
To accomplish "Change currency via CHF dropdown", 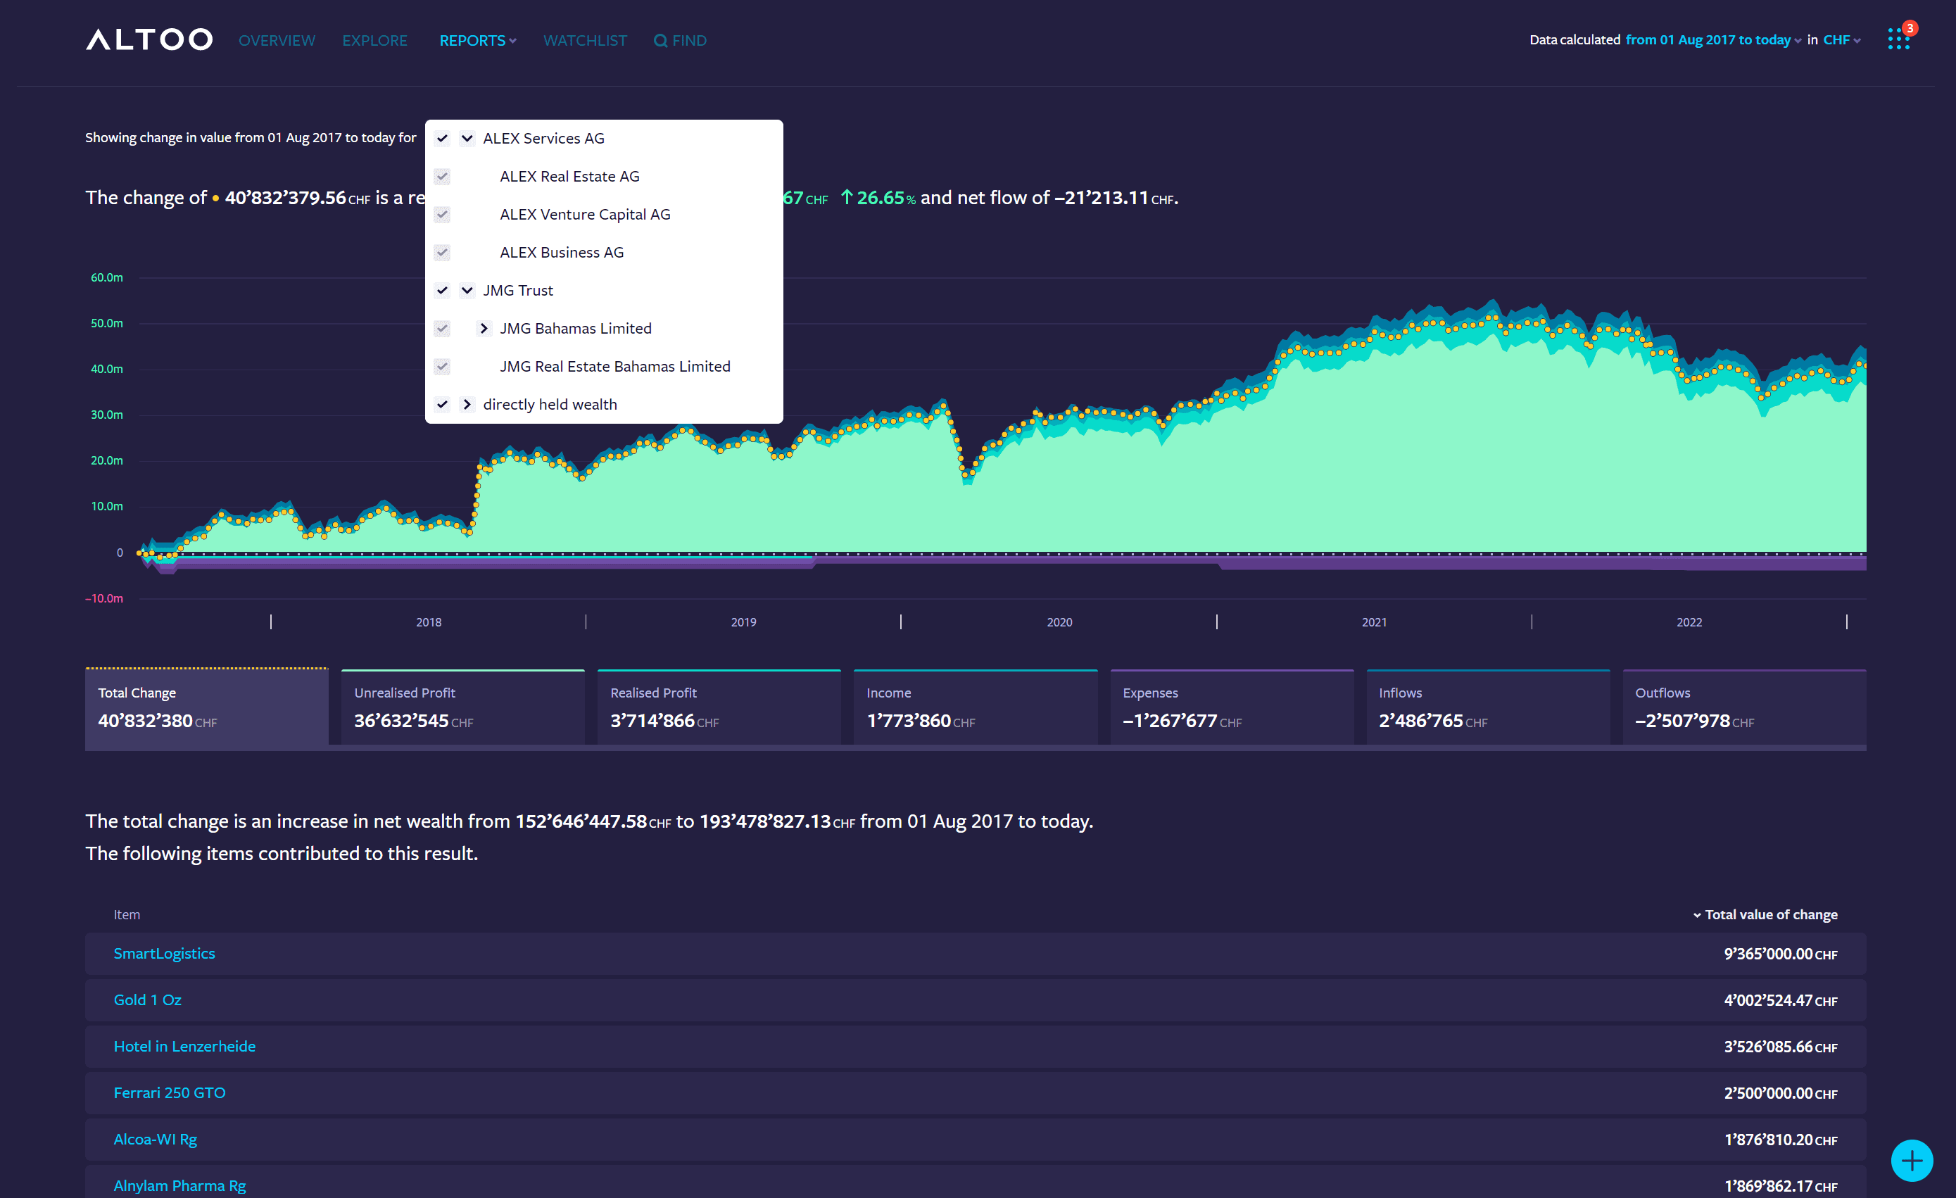I will (1841, 39).
